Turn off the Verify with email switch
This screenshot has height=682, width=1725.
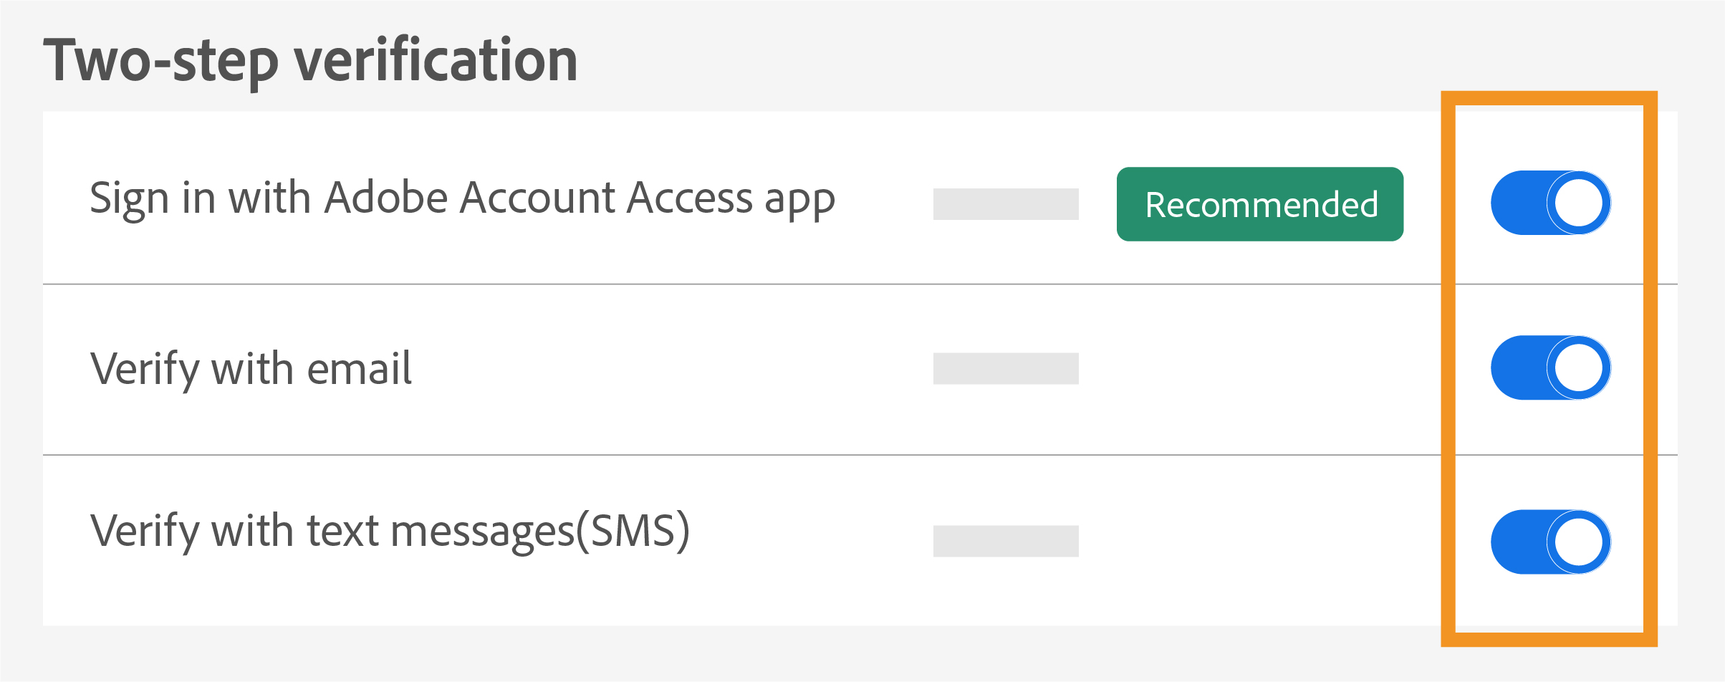pyautogui.click(x=1550, y=368)
